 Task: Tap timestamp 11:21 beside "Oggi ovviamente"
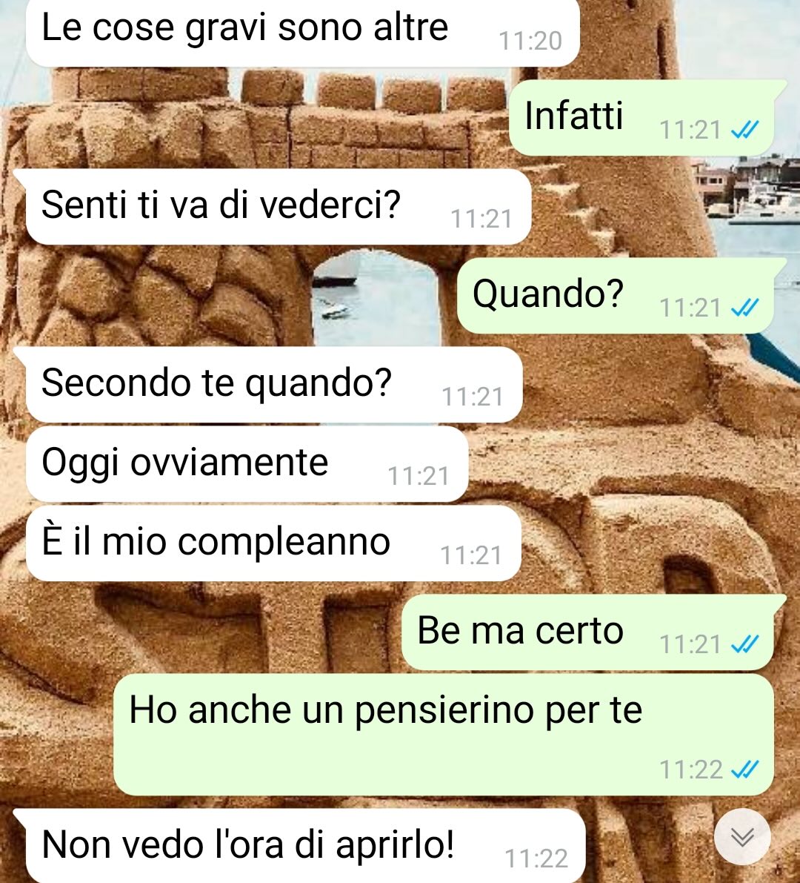pyautogui.click(x=419, y=477)
